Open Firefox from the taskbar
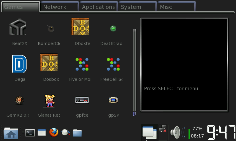This screenshot has height=141, width=236. click(x=54, y=132)
